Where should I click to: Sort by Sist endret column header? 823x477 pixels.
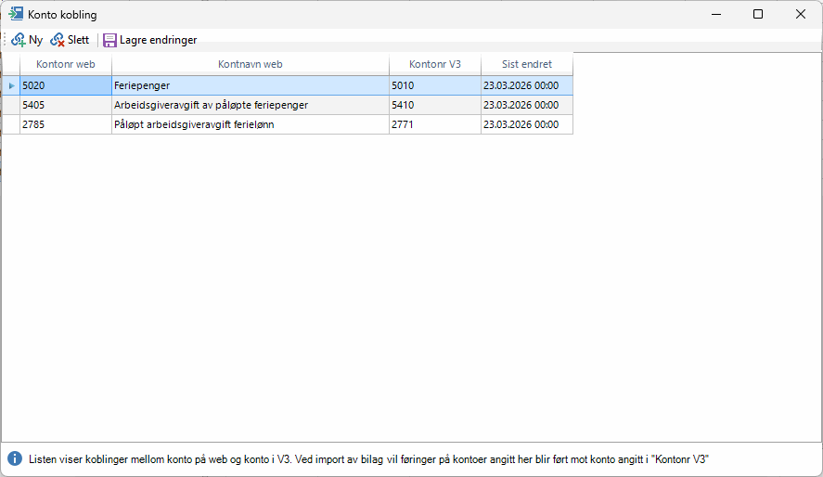click(526, 64)
